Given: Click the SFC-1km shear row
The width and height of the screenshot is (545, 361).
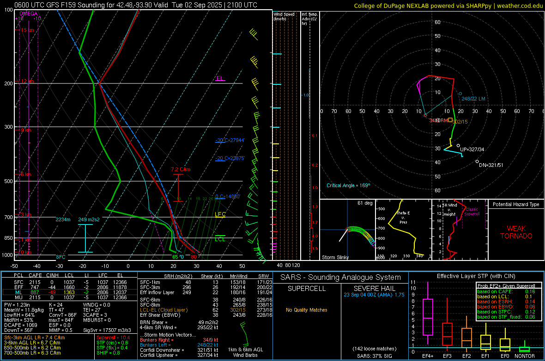Looking at the screenshot, I should pyautogui.click(x=206, y=283).
